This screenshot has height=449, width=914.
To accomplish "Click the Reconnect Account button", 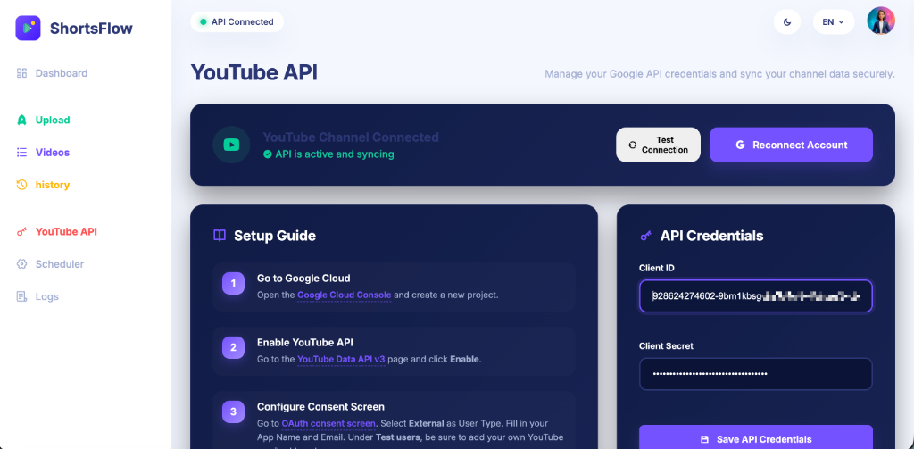I will tap(791, 145).
